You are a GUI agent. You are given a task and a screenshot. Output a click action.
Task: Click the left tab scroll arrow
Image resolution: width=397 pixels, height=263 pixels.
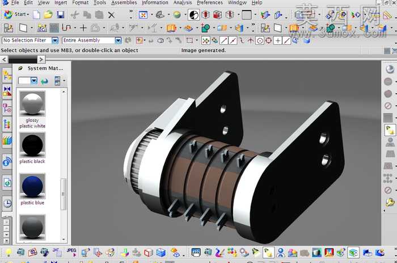pos(4,59)
